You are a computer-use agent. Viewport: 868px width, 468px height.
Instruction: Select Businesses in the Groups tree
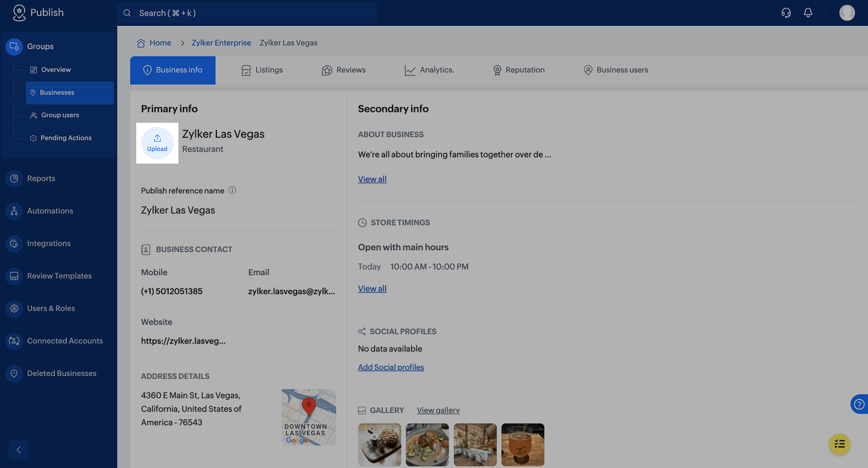(x=69, y=93)
